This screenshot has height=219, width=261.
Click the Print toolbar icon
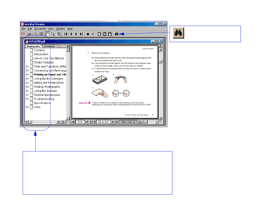pos(35,34)
